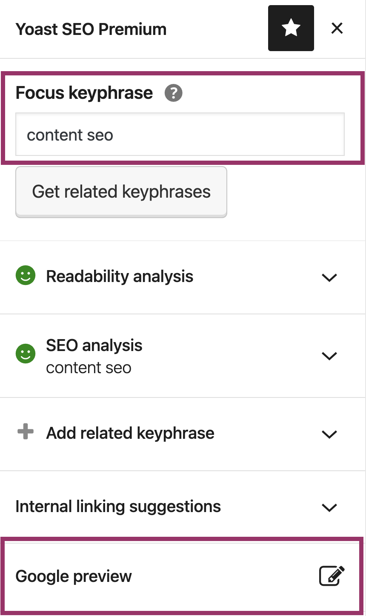Expand the SEO analysis chevron arrow
The height and width of the screenshot is (616, 366).
click(329, 356)
